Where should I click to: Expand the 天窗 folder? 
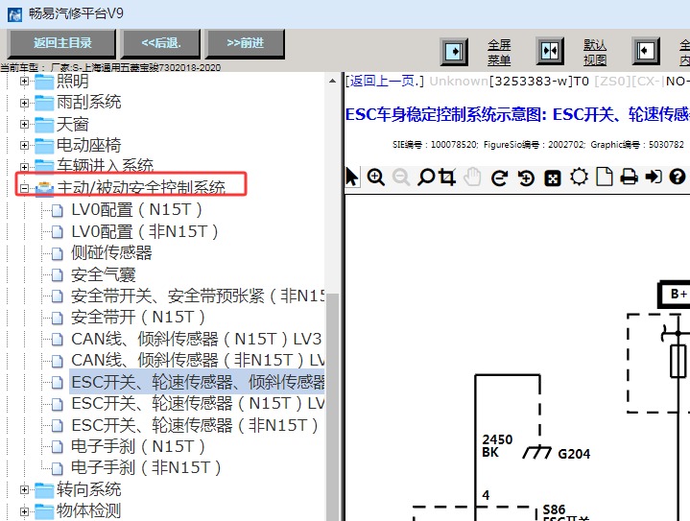click(x=24, y=124)
